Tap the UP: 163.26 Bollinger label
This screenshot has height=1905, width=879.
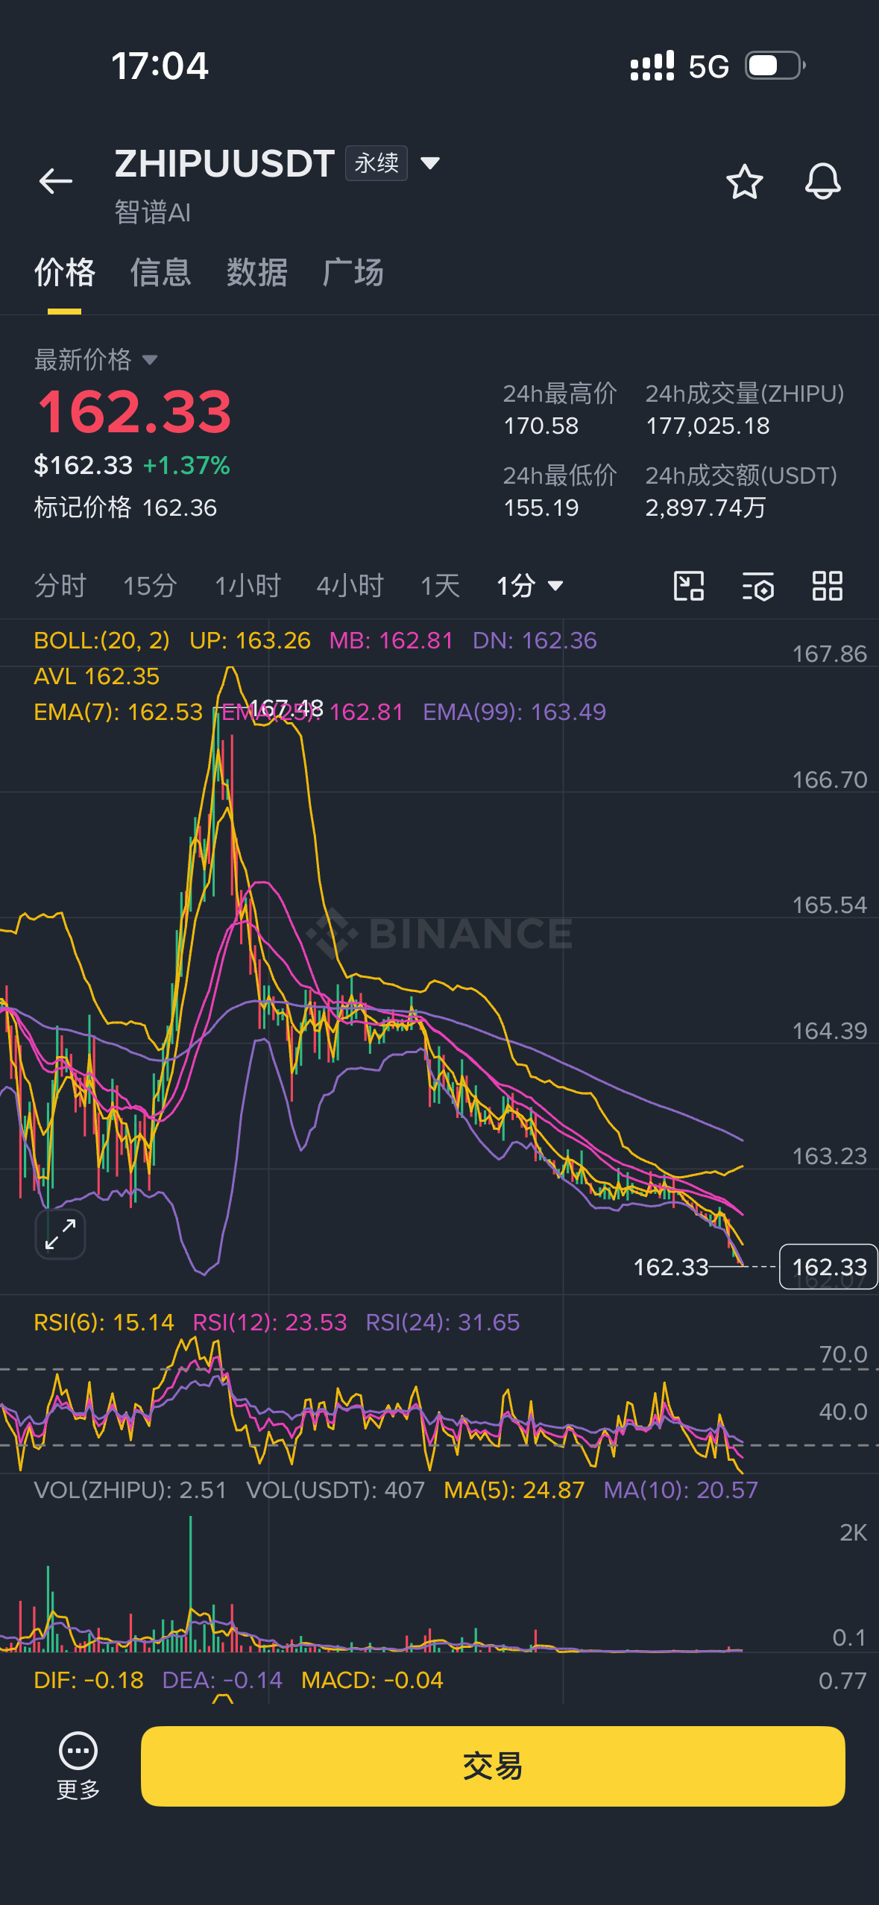[250, 640]
